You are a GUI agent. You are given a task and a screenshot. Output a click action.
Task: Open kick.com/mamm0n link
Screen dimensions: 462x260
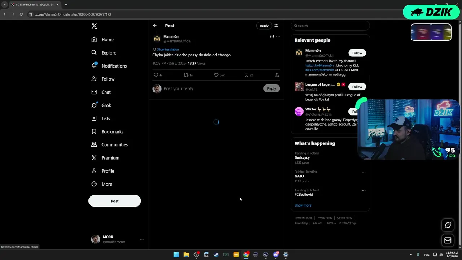click(x=319, y=70)
